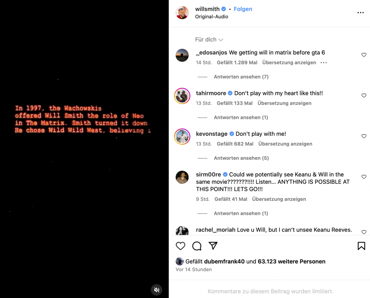The width and height of the screenshot is (370, 298).
Task: Follow willsmith via the Folgen link
Action: (x=243, y=9)
